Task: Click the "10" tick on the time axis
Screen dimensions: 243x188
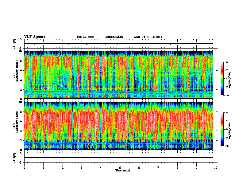Action: [x=216, y=168]
